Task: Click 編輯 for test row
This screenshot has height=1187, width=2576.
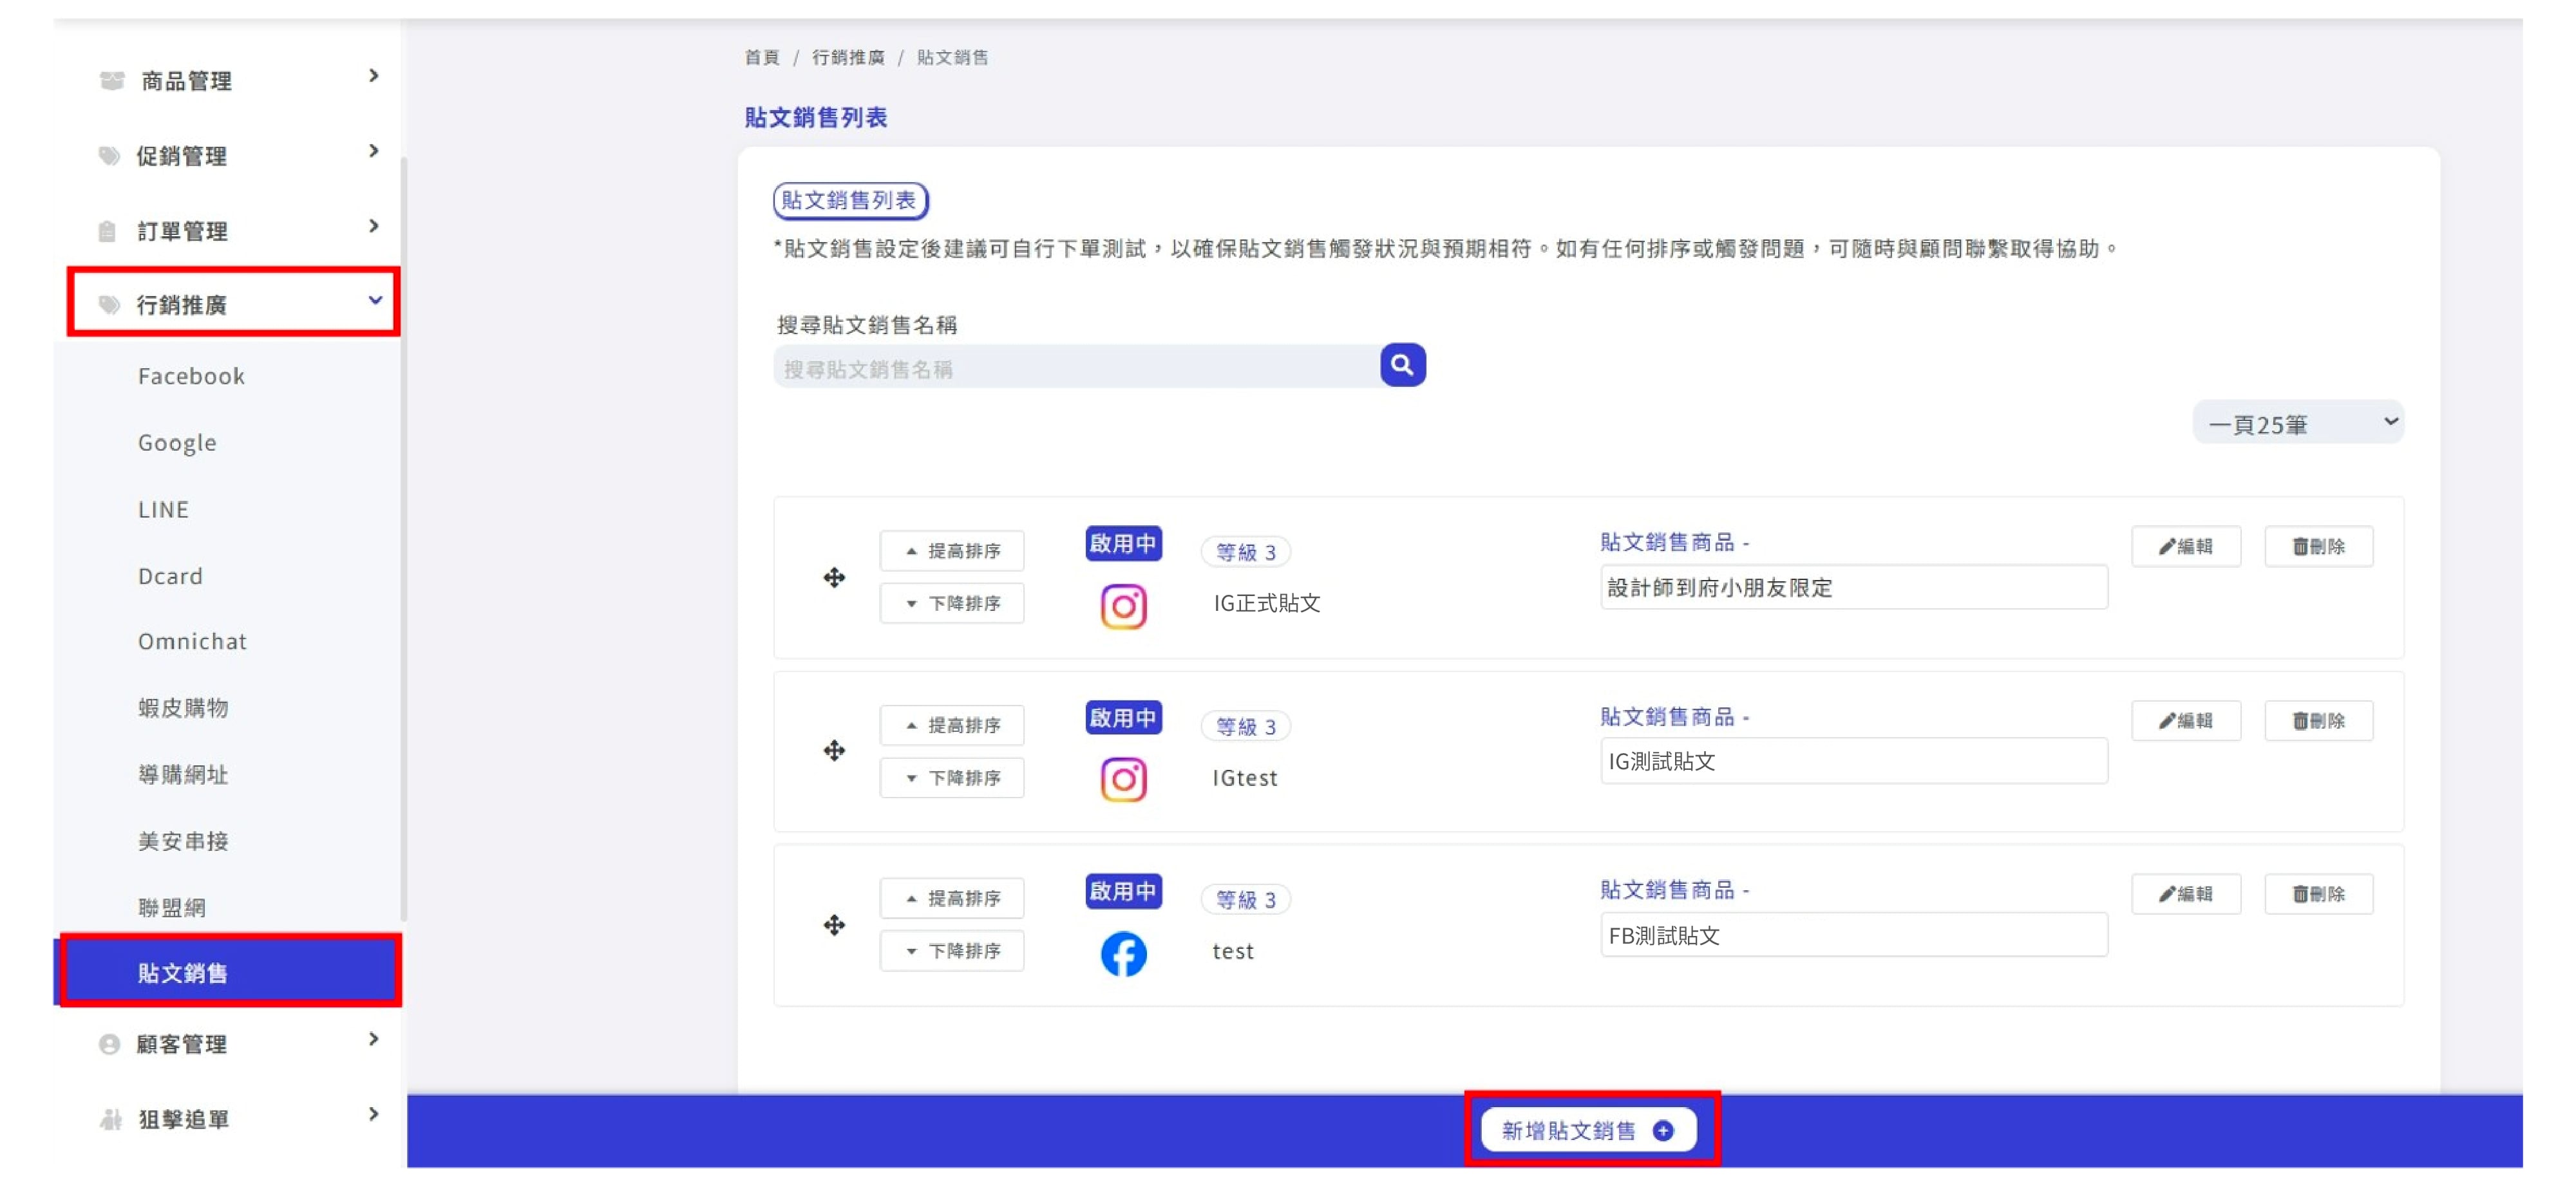Action: point(2185,894)
